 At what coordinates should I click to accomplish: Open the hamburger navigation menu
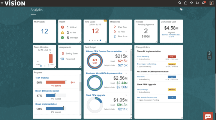pyautogui.click(x=2, y=3)
